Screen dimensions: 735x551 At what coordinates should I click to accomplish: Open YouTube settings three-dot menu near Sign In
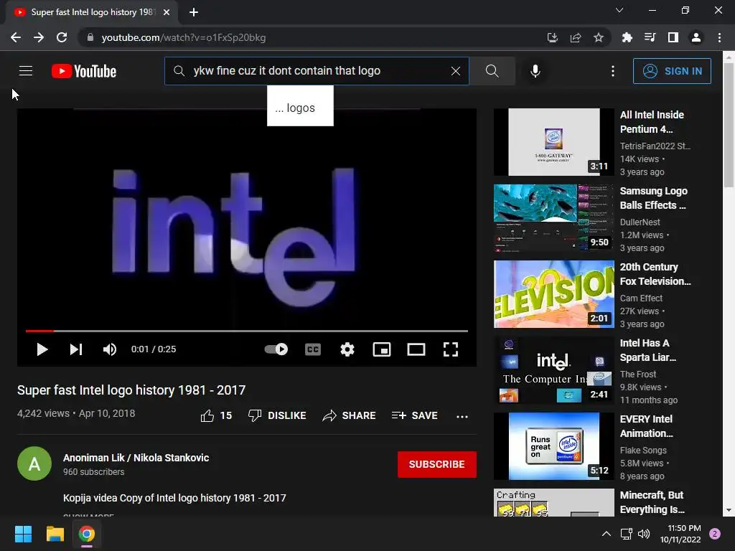tap(613, 71)
